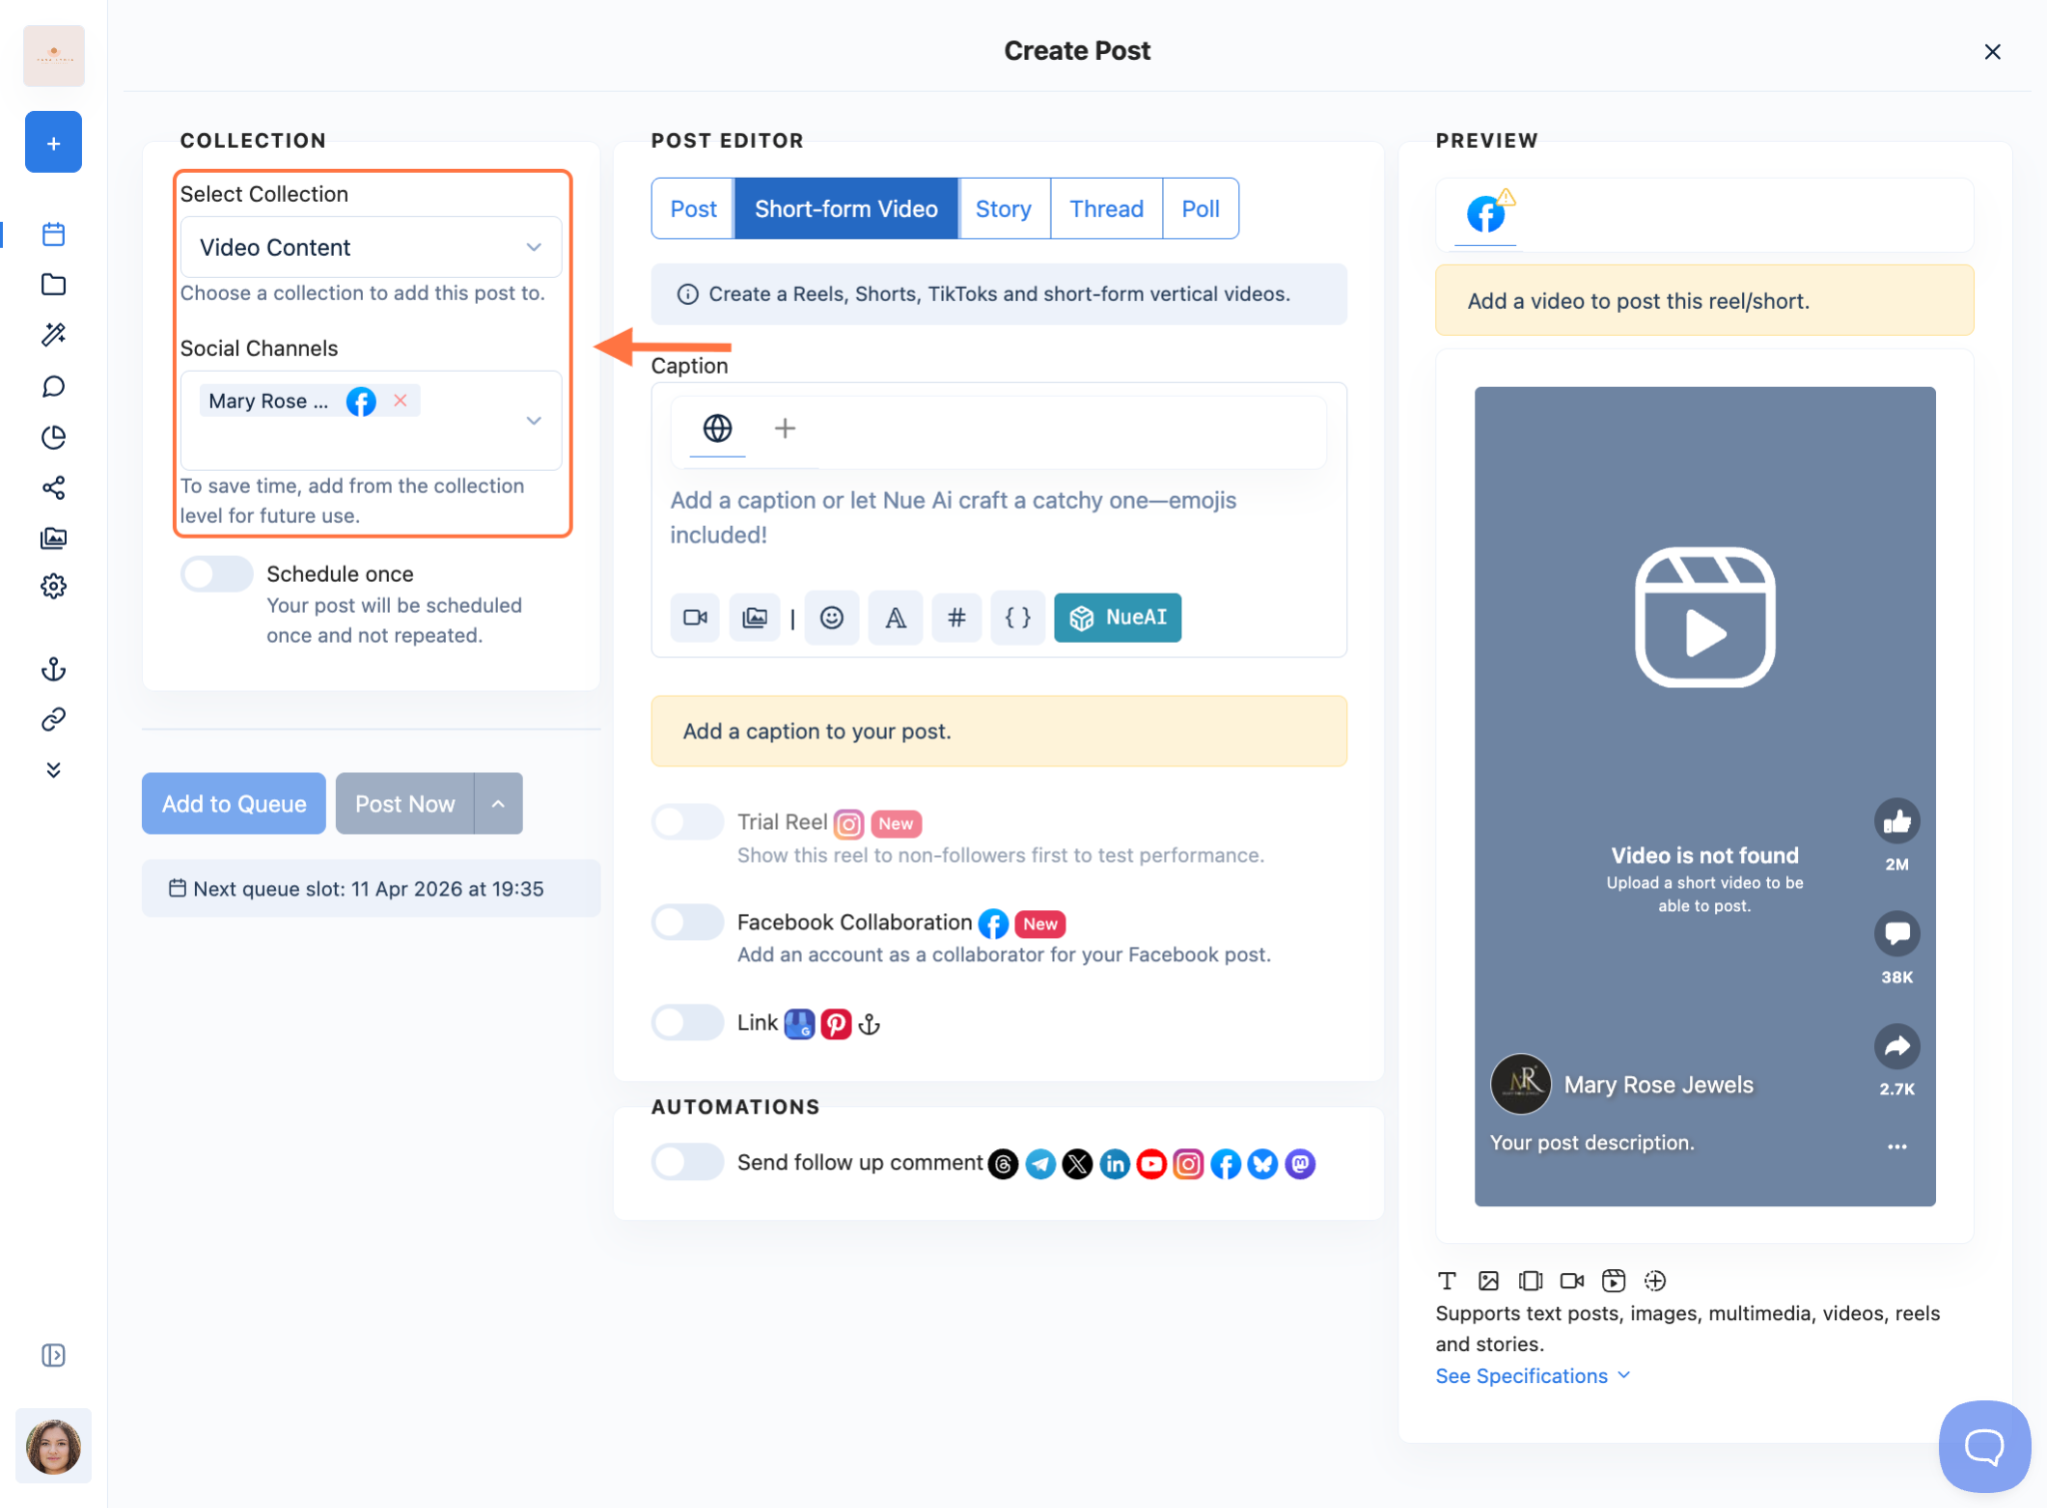The height and width of the screenshot is (1508, 2047).
Task: Select the Thread tab
Action: pyautogui.click(x=1105, y=209)
